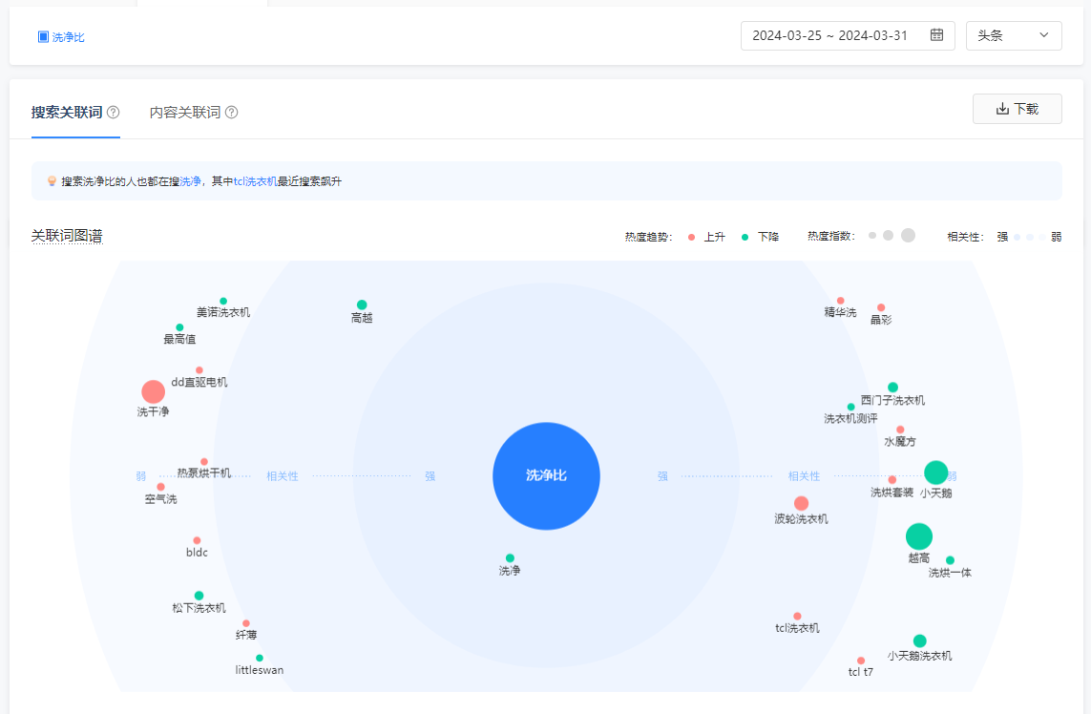Click the littleswan keyword label
This screenshot has width=1091, height=714.
tap(260, 670)
